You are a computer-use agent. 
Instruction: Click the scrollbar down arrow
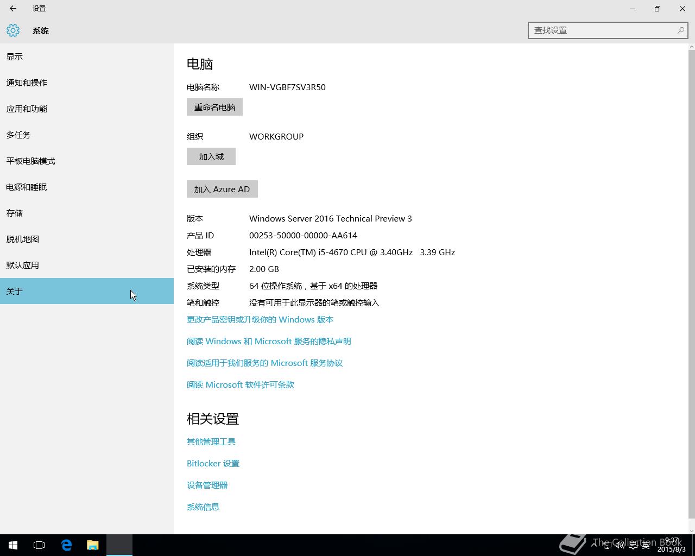(691, 530)
